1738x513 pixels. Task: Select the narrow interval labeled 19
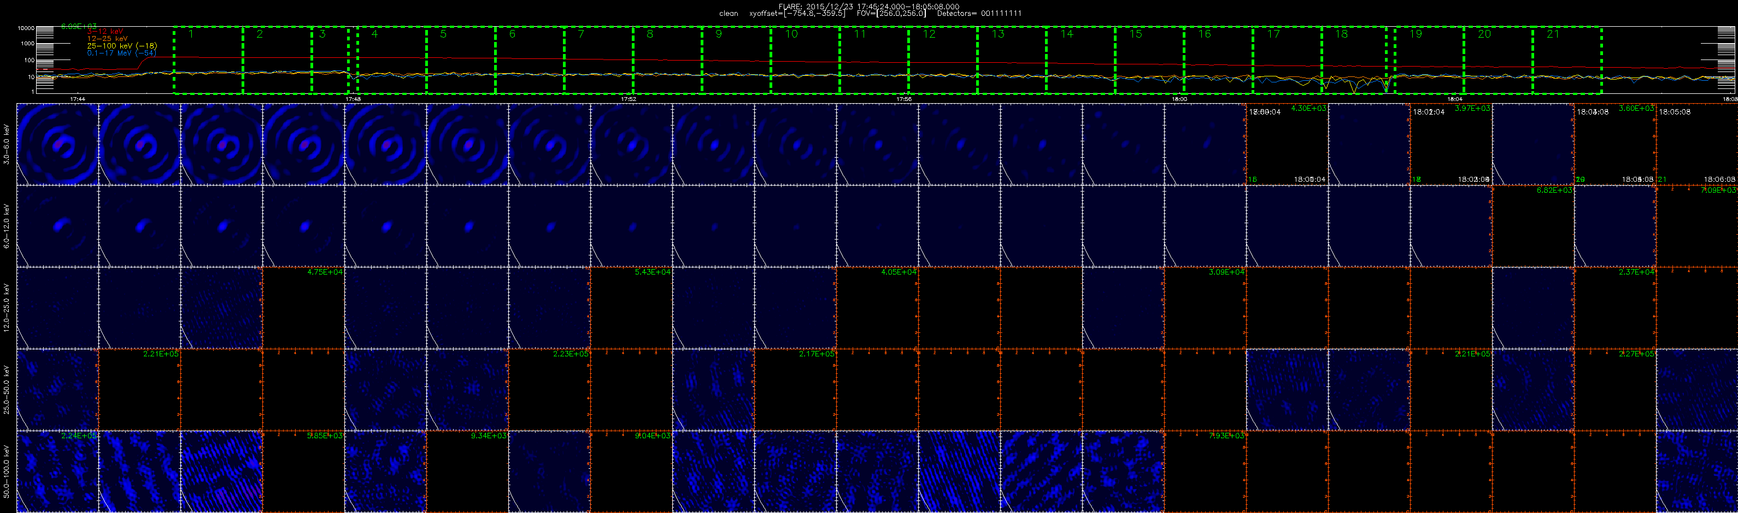1416,34
